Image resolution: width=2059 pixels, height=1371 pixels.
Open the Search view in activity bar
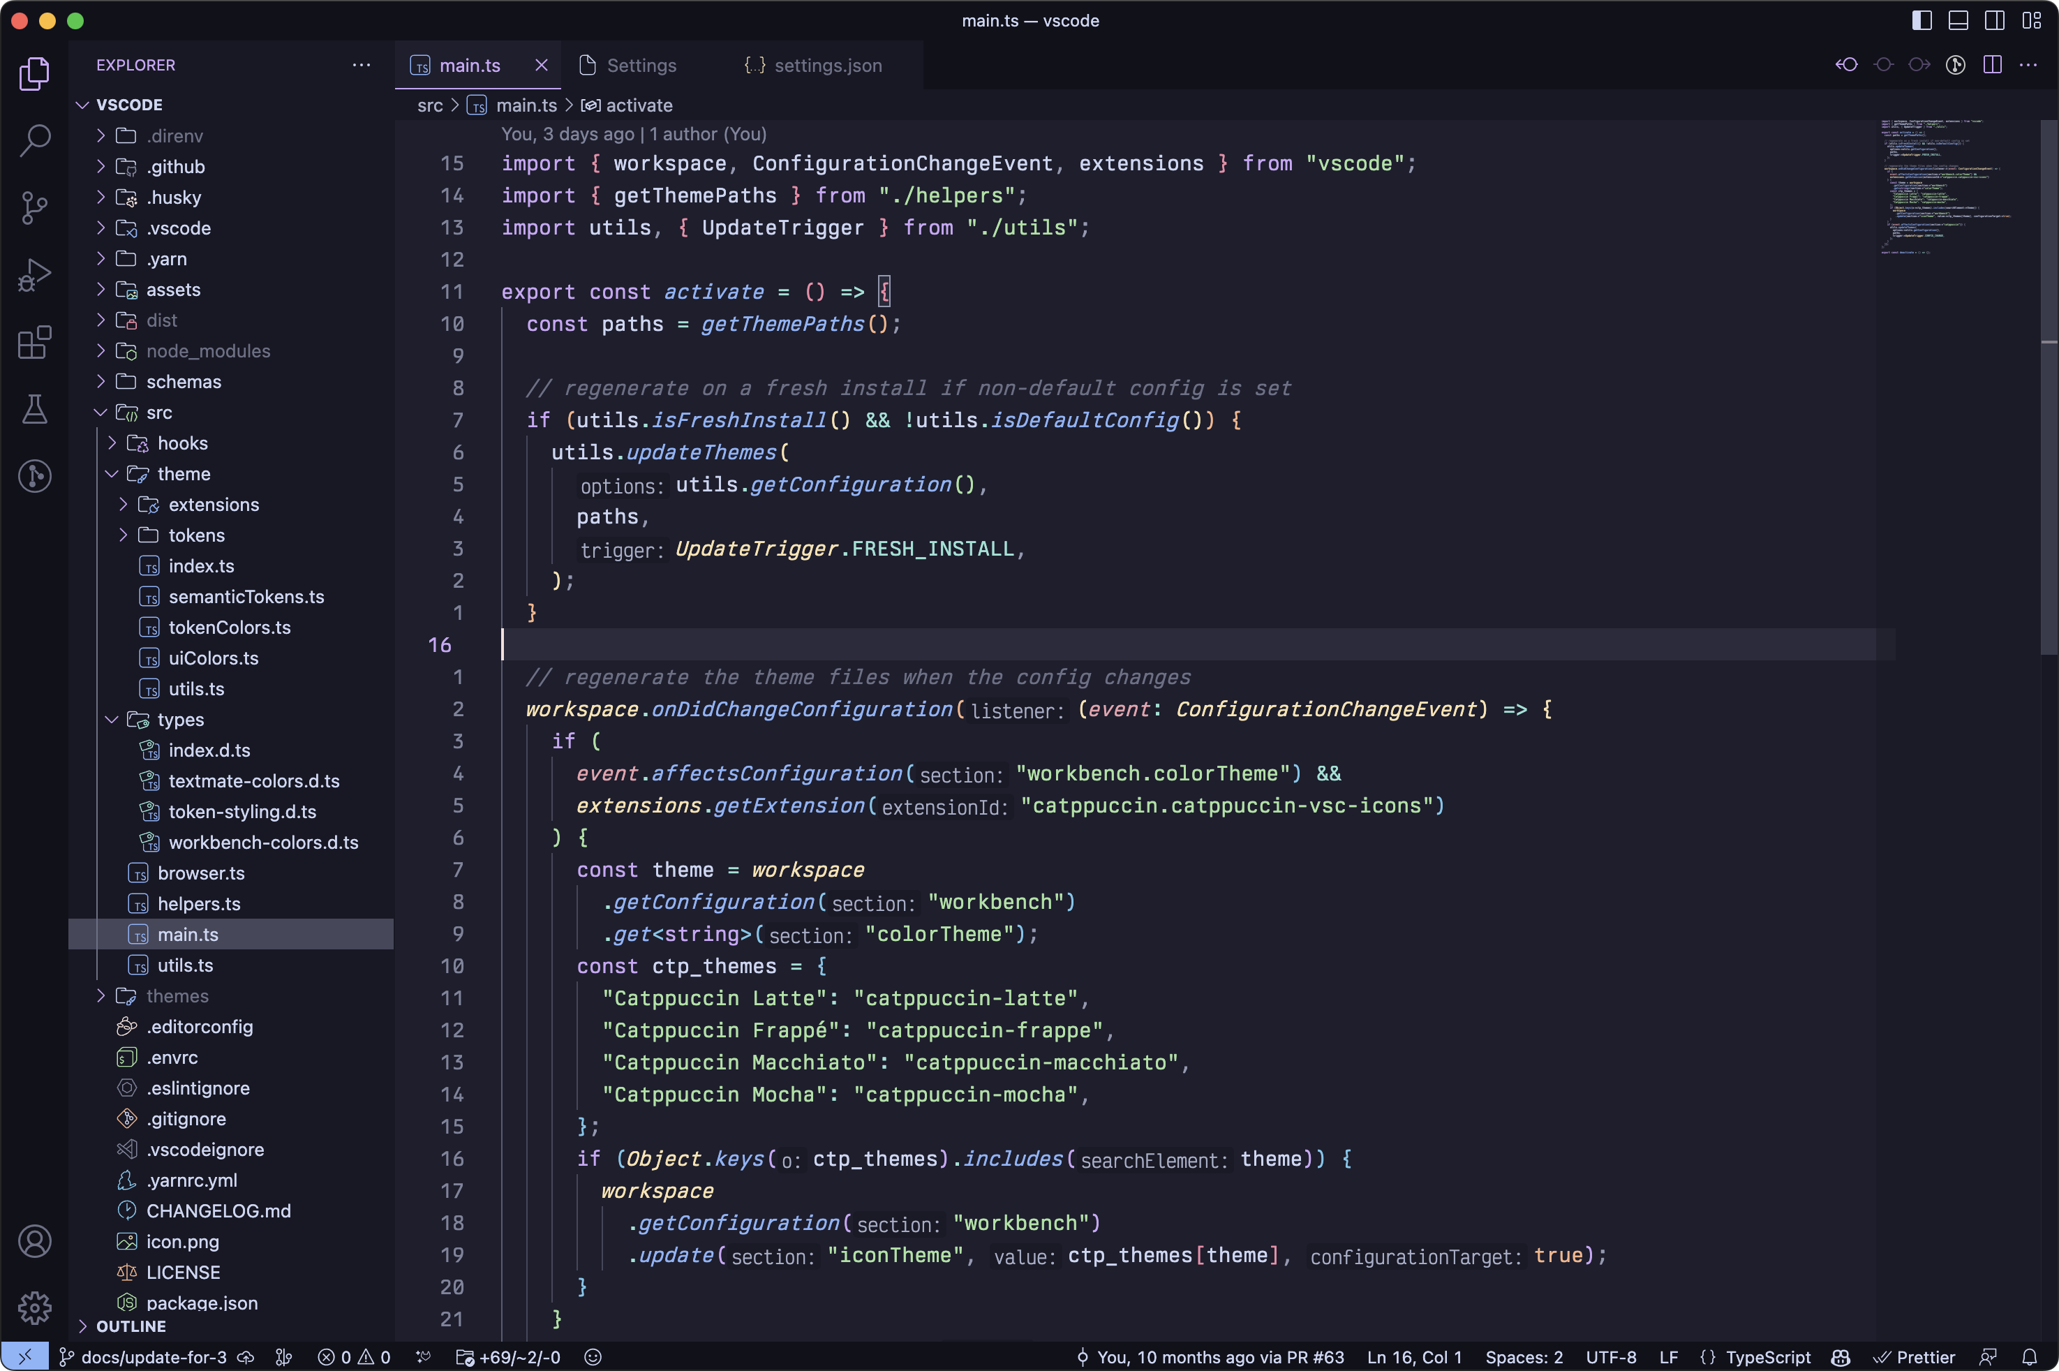click(x=35, y=140)
